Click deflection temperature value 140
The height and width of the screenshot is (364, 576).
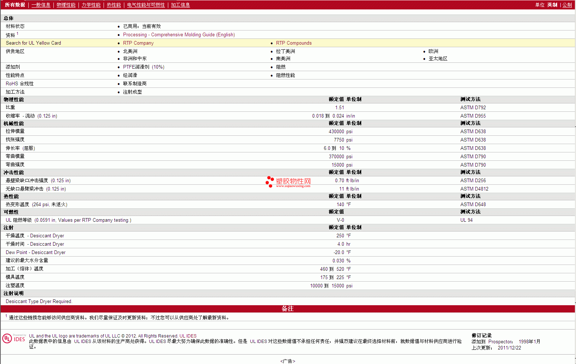point(340,205)
